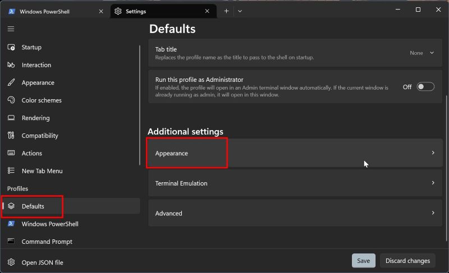Open JSON file gear icon

pyautogui.click(x=11, y=262)
